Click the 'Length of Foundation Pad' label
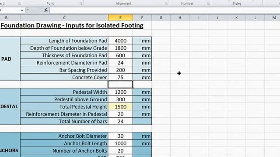The width and height of the screenshot is (280, 157). [78, 41]
